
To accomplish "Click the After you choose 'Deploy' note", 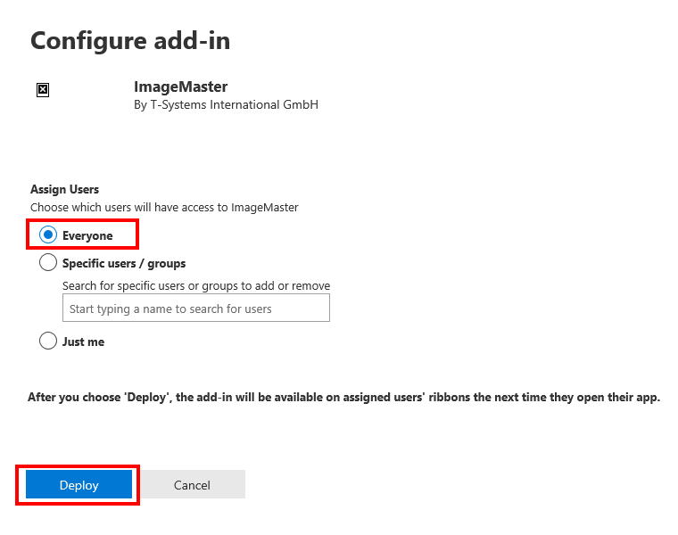I will (343, 398).
